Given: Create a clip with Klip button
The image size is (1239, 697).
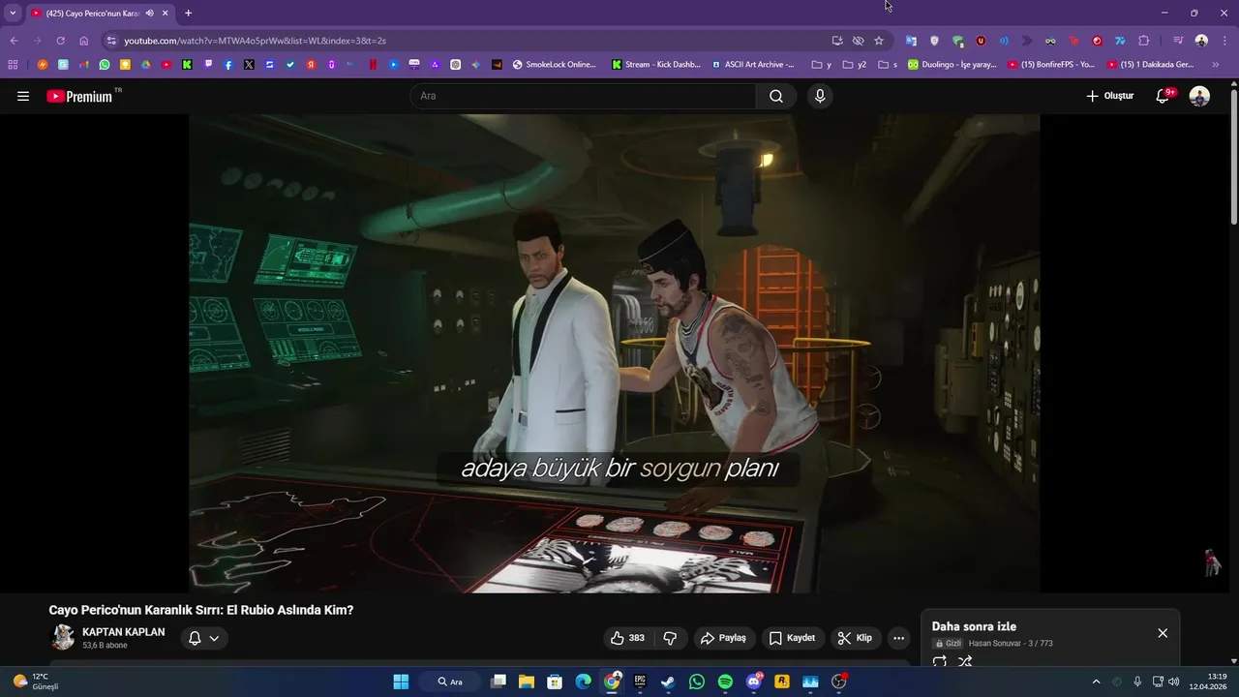Looking at the screenshot, I should tap(855, 638).
